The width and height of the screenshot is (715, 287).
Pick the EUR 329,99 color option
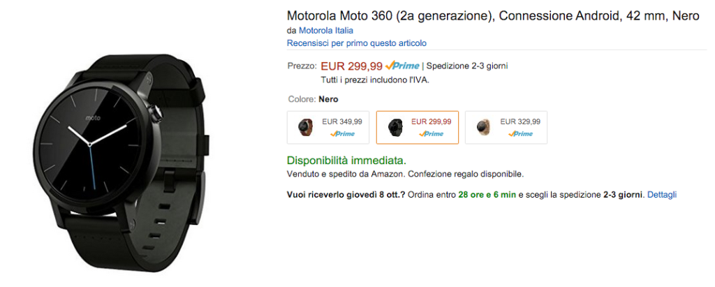pos(506,127)
